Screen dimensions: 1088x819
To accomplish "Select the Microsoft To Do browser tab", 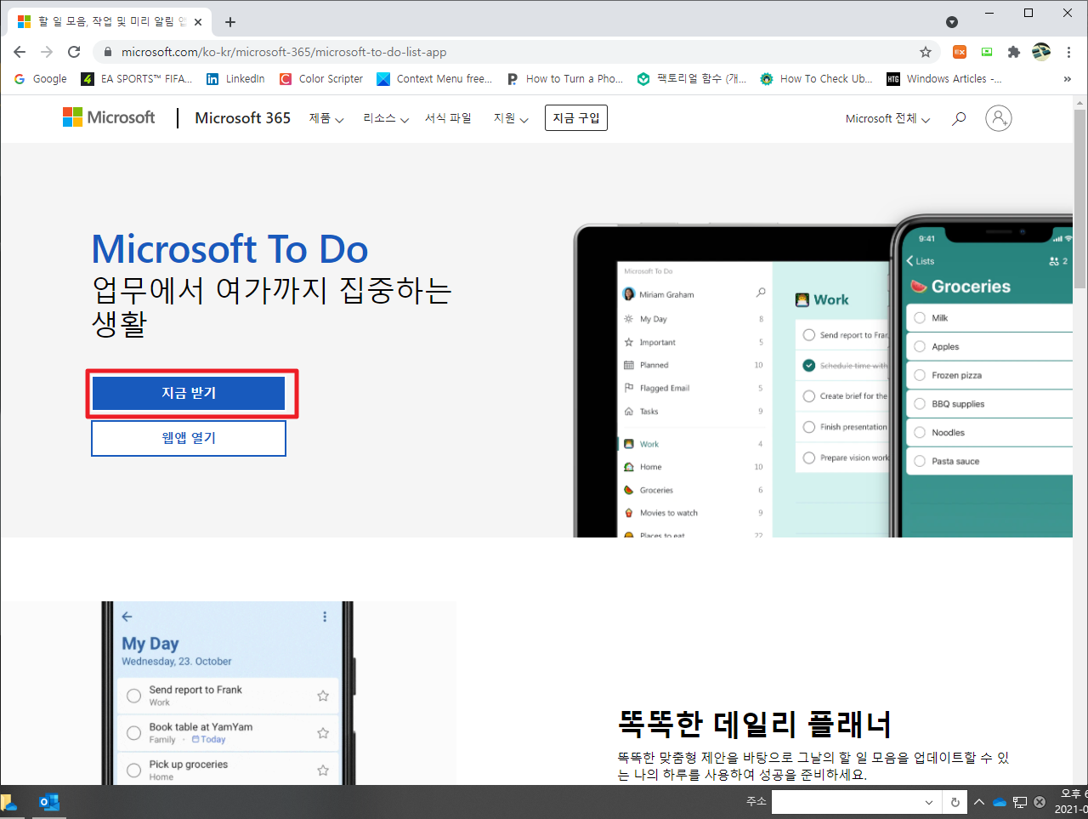I will coord(110,22).
